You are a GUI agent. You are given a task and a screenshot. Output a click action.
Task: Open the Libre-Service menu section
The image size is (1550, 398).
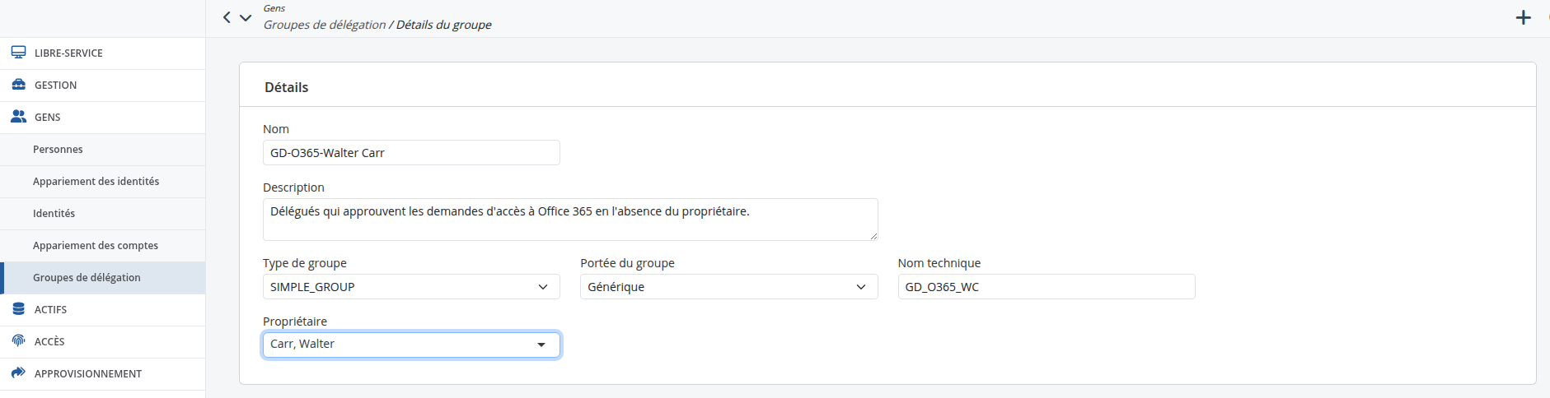point(103,53)
